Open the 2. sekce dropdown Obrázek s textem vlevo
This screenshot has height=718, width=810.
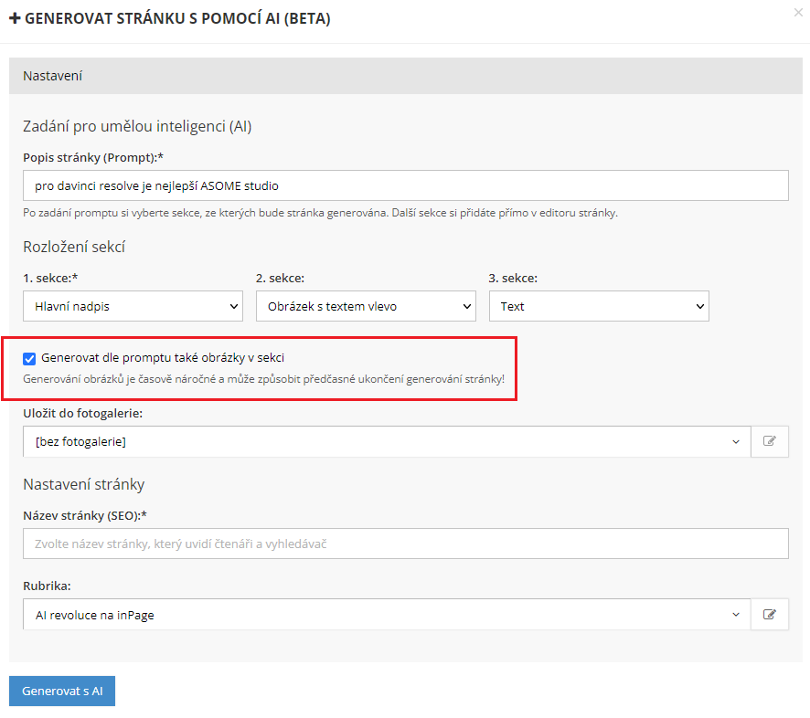click(x=366, y=306)
